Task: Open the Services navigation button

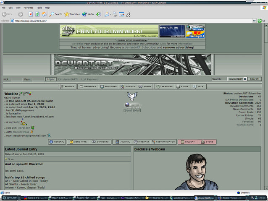Action: pos(165,86)
